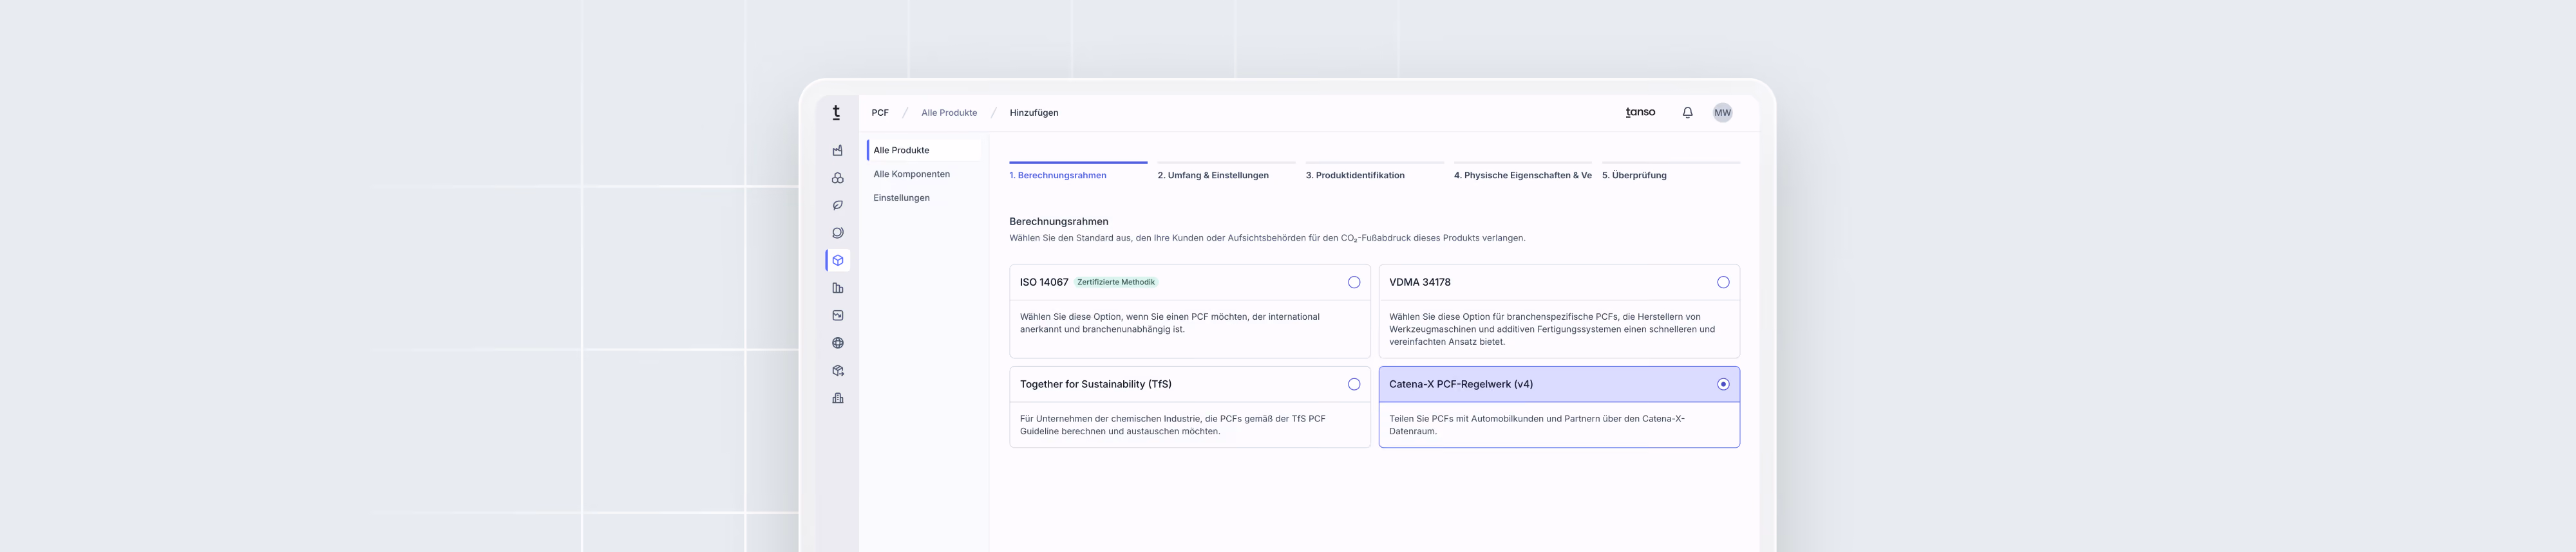The width and height of the screenshot is (2576, 552).
Task: Click the "Wählen Sie den Standard aus" subtitle
Action: 1267,239
